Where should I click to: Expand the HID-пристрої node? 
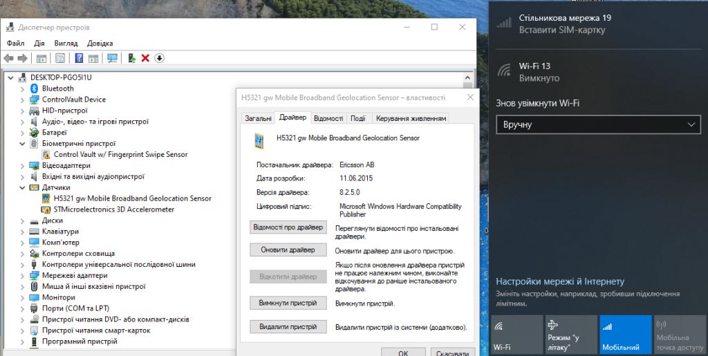pos(22,111)
